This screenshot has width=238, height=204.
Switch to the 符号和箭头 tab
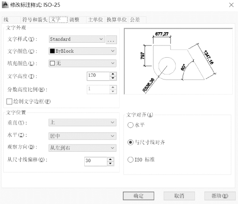coord(35,20)
